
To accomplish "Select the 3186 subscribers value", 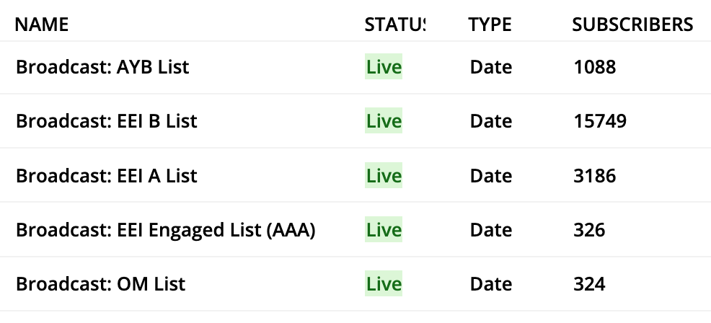I will 595,176.
